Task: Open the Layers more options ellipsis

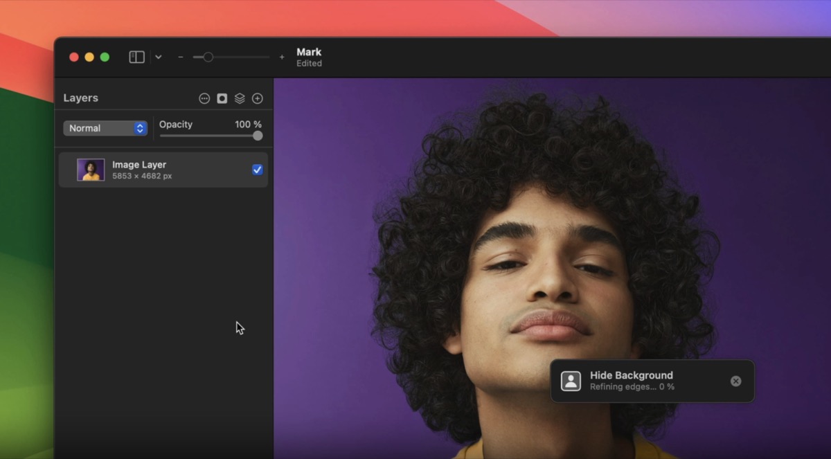Action: click(x=204, y=98)
